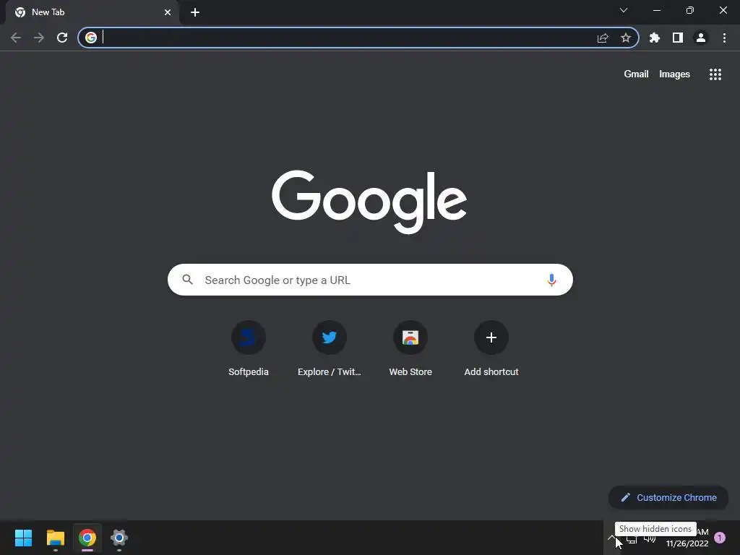Reload the page with the refresh icon
Image resolution: width=740 pixels, height=555 pixels.
(x=62, y=38)
